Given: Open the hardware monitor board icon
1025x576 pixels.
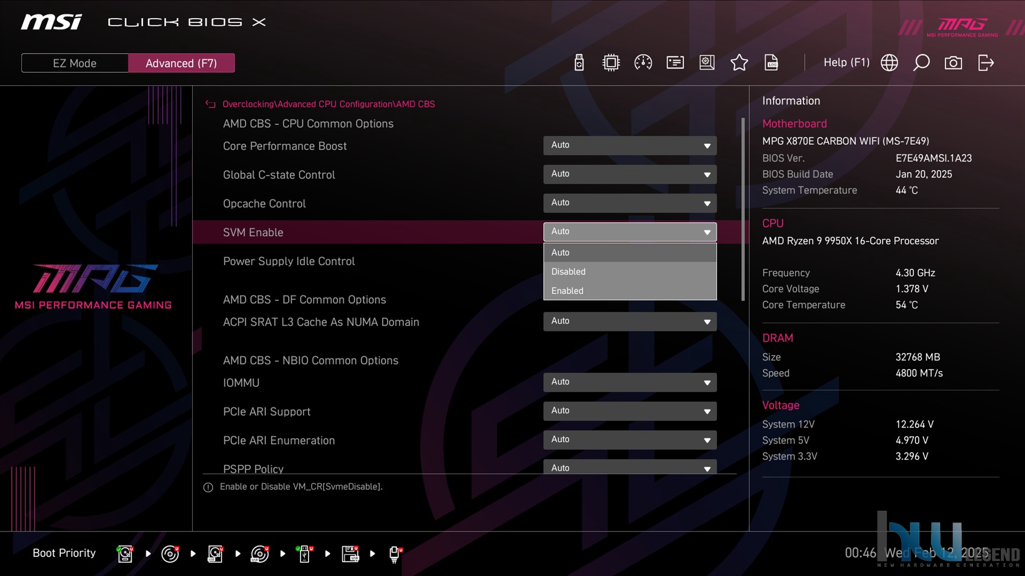Looking at the screenshot, I should tap(707, 63).
